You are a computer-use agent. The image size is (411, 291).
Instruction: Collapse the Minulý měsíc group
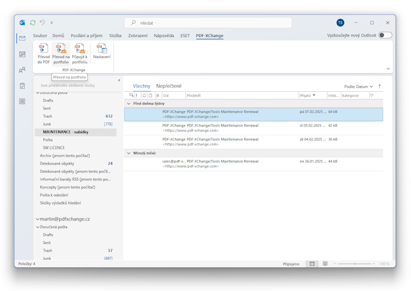[x=129, y=153]
